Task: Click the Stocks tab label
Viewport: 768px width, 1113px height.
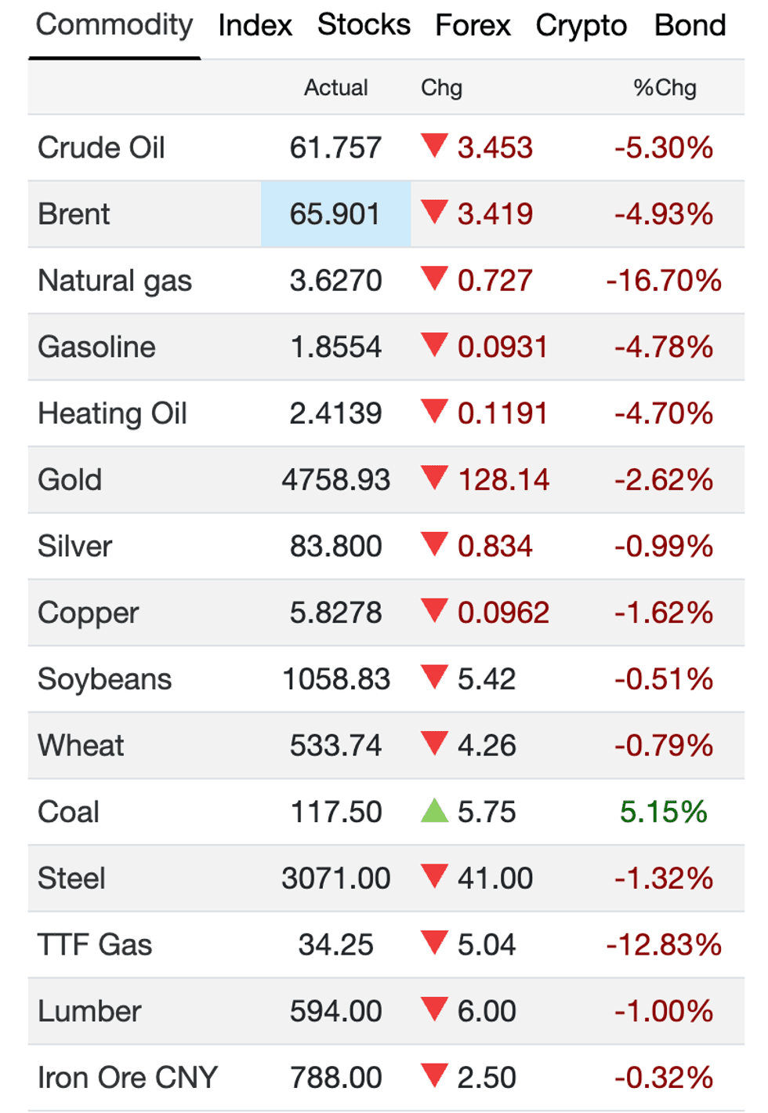Action: point(364,25)
